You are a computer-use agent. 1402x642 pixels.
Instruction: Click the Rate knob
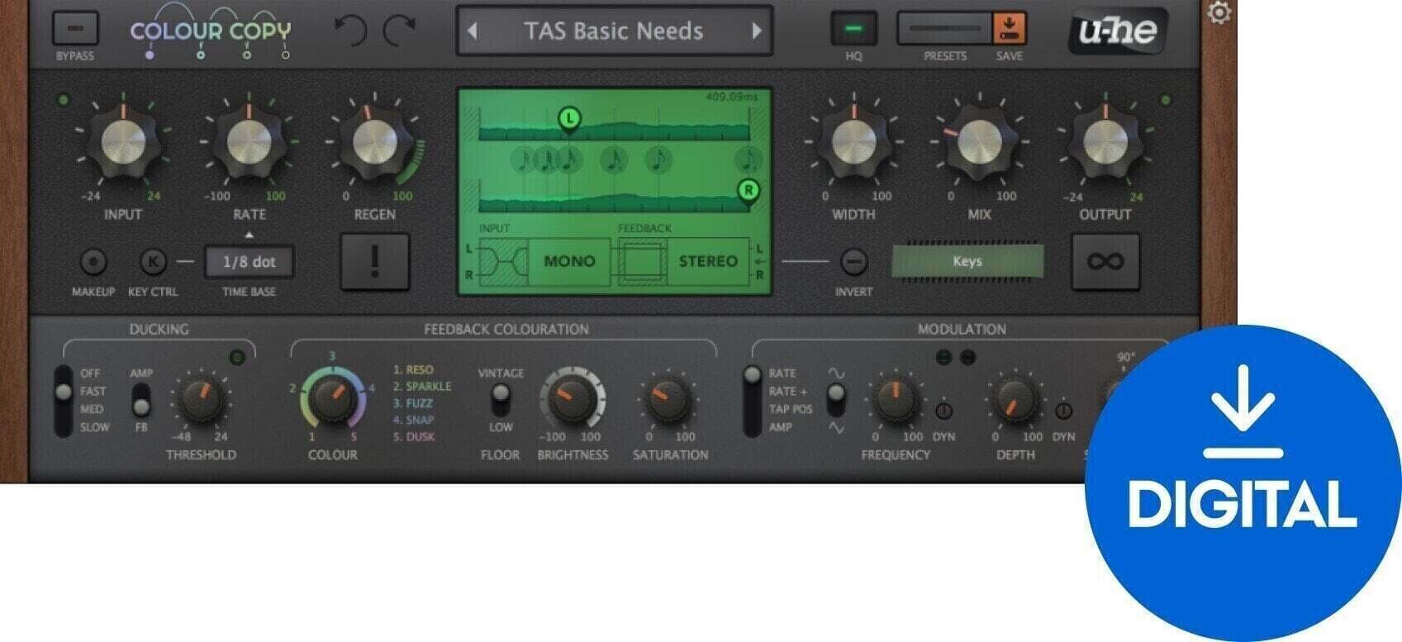249,142
